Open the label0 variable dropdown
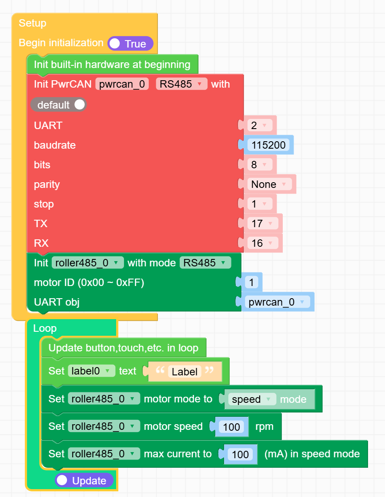This screenshot has width=385, height=497. [x=91, y=371]
